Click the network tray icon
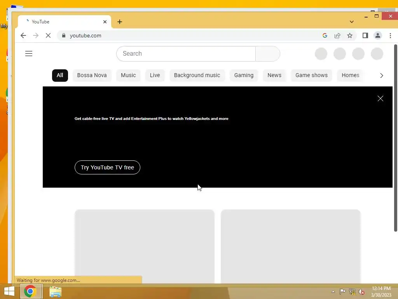 click(352, 292)
